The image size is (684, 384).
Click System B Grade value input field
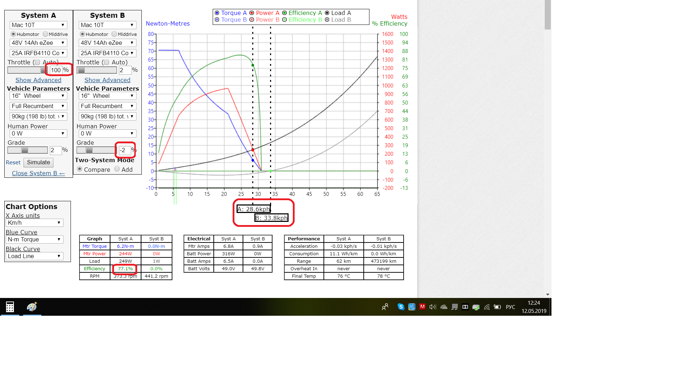coord(124,150)
